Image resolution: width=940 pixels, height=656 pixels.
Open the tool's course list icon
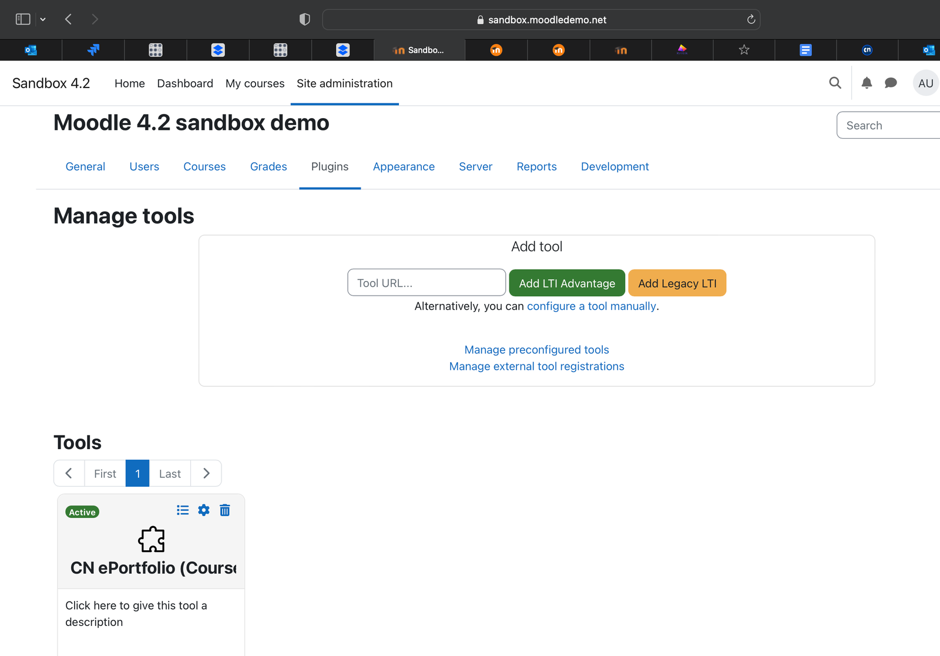183,510
